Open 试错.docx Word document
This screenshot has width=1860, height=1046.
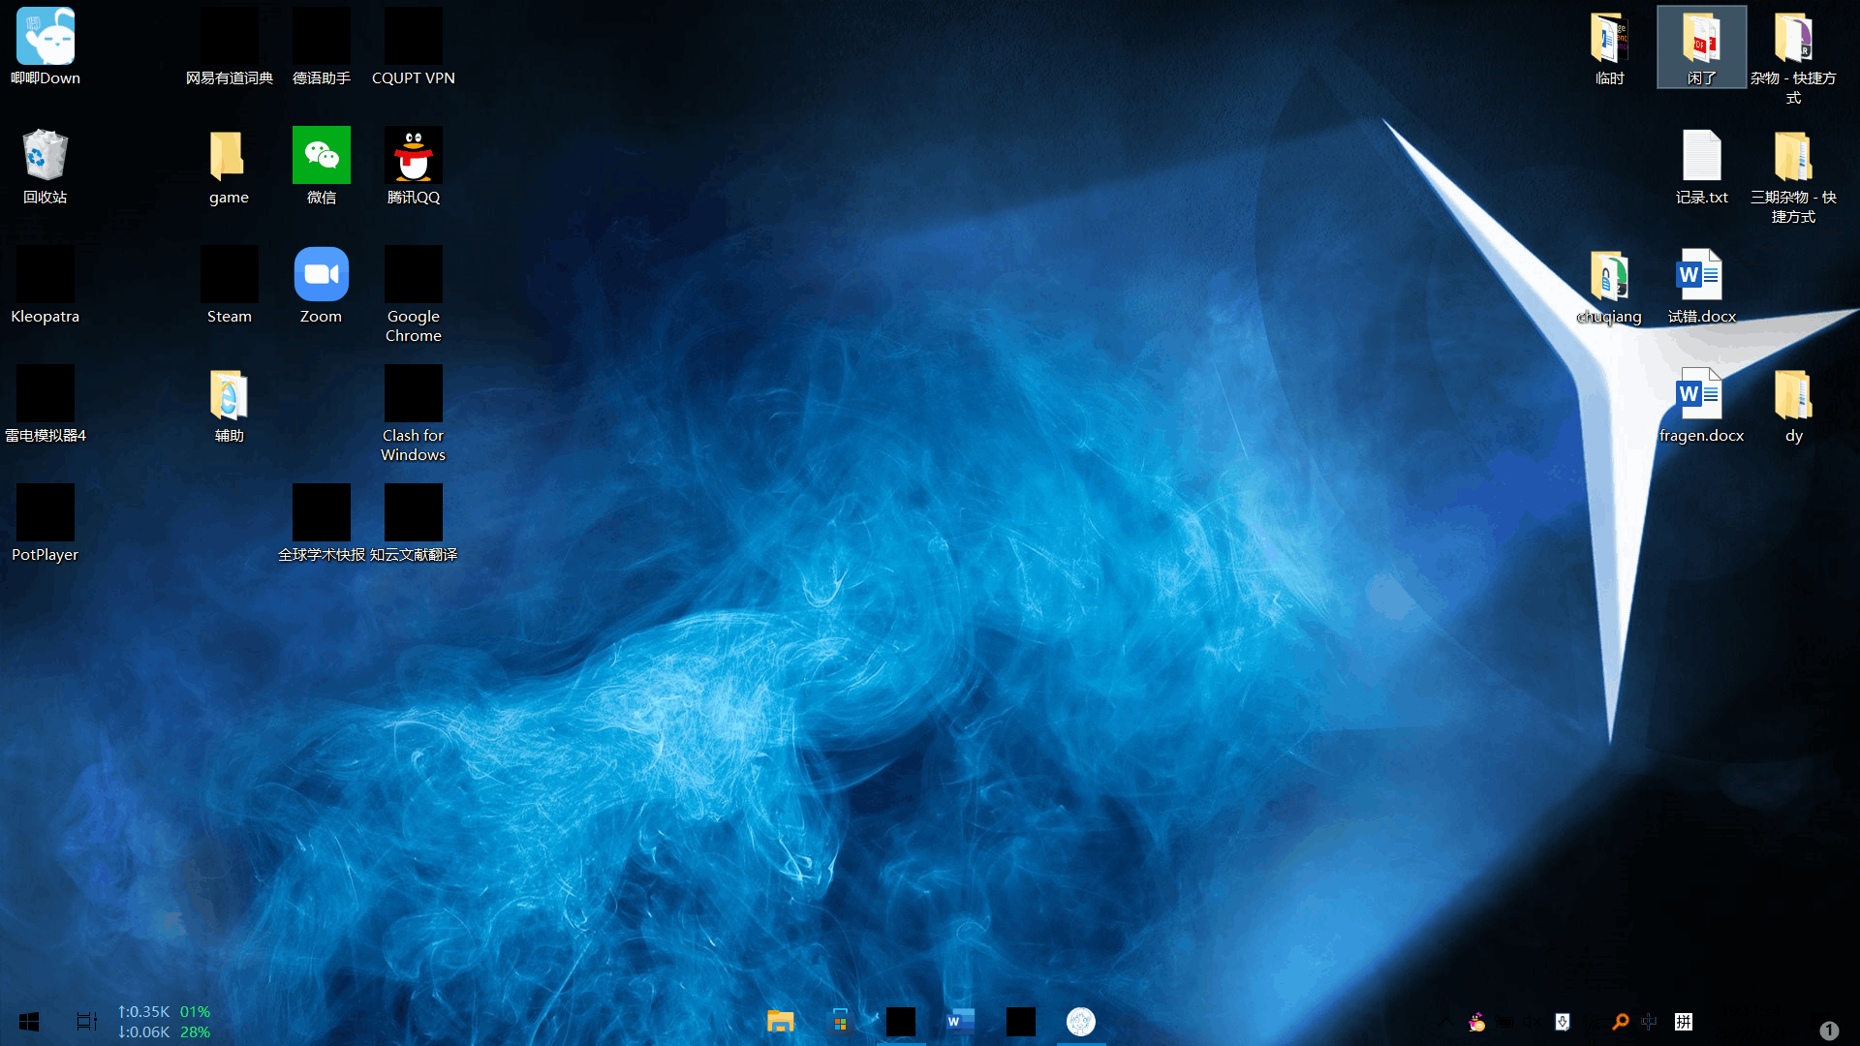point(1700,280)
